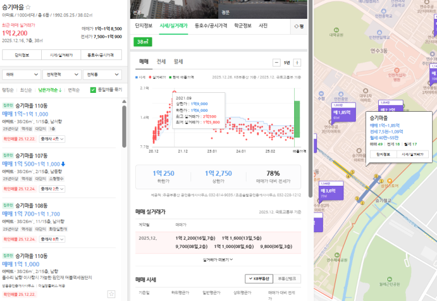
Task: Increase chart period with plus button
Action: (297, 63)
